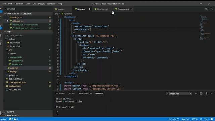Open README.md file
Image resolution: width=215 pixels, height=121 pixels.
(28, 90)
